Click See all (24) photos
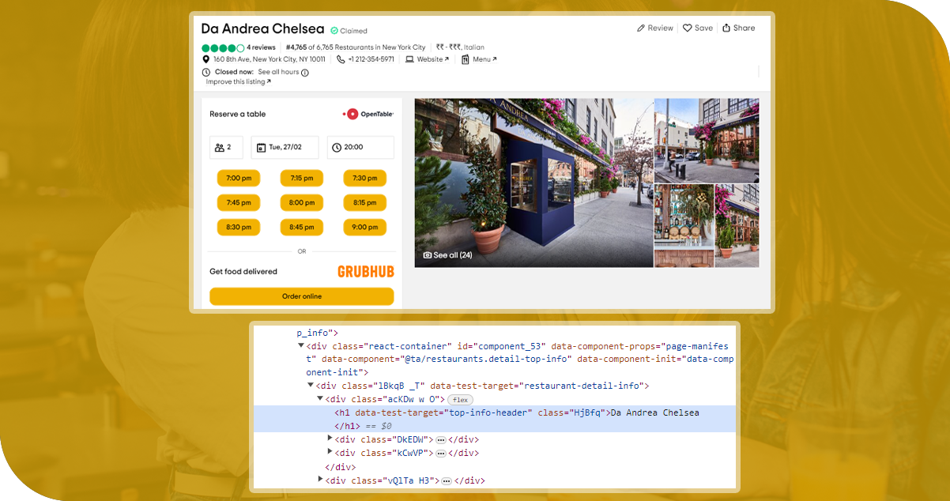 (447, 255)
